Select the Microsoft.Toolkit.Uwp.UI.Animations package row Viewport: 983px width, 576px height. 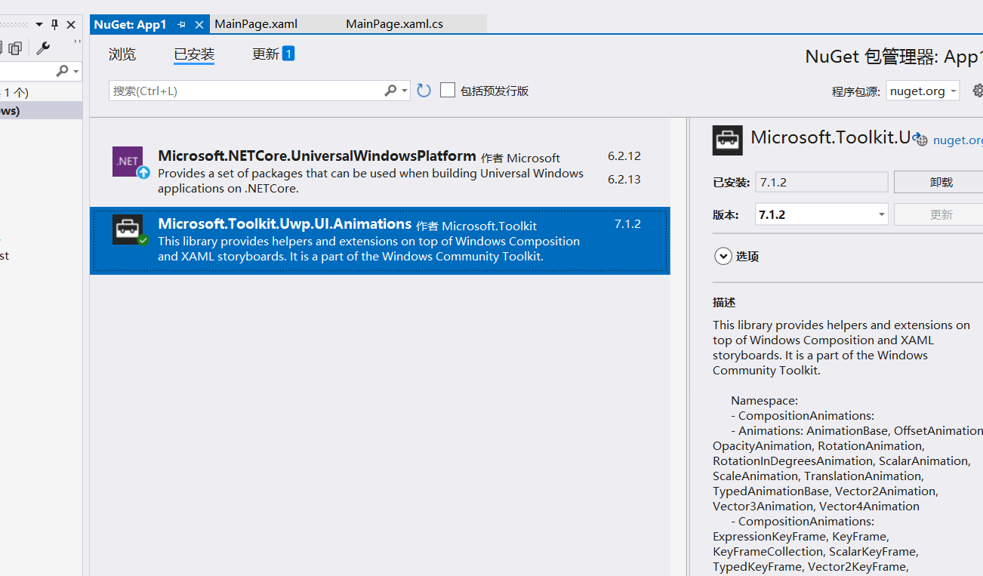click(380, 241)
